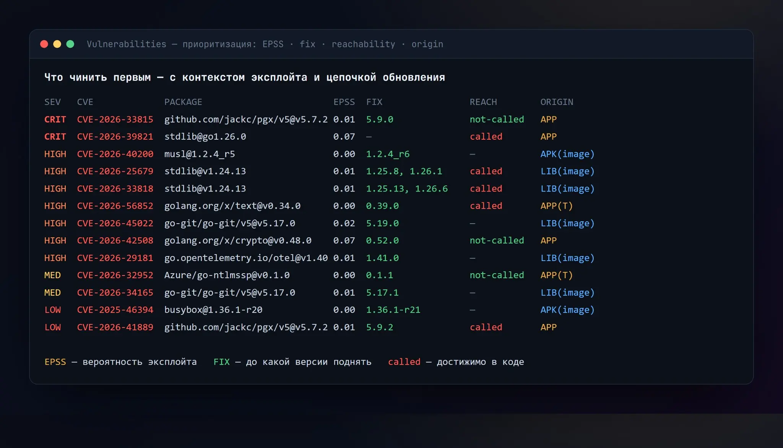Select CVE-2026-42508 row identifier
The height and width of the screenshot is (448, 783).
(115, 241)
